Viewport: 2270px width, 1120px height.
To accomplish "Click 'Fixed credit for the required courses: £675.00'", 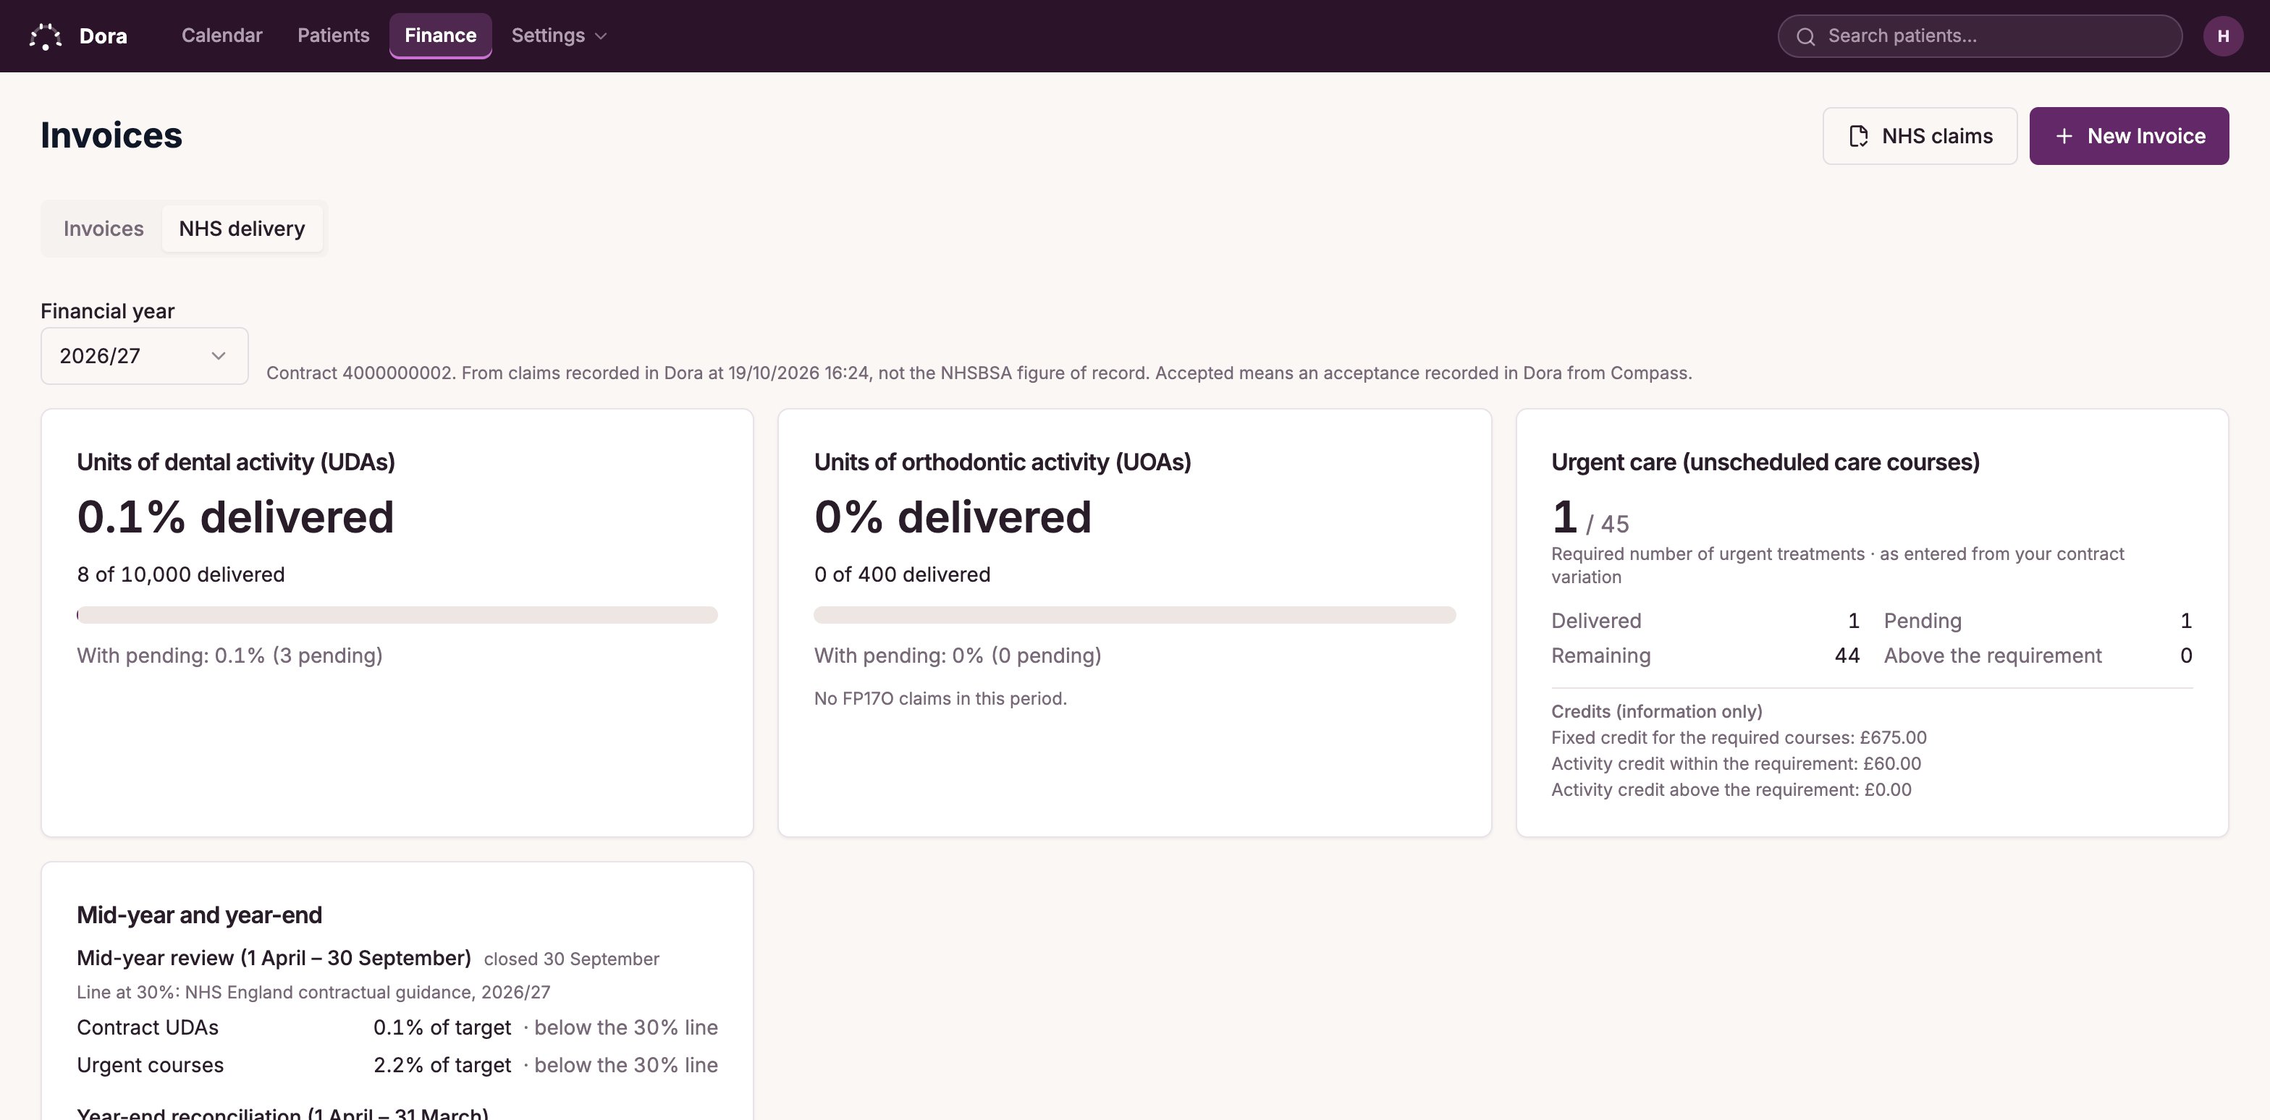I will point(1739,738).
